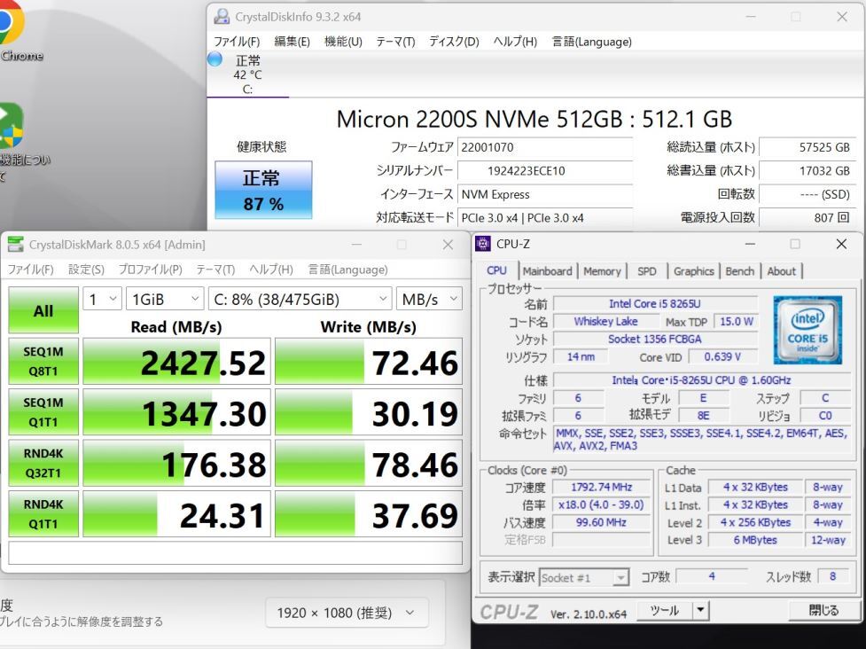Viewport: 866px width, 649px height.
Task: Open the C: drive selection dropdown
Action: click(299, 299)
